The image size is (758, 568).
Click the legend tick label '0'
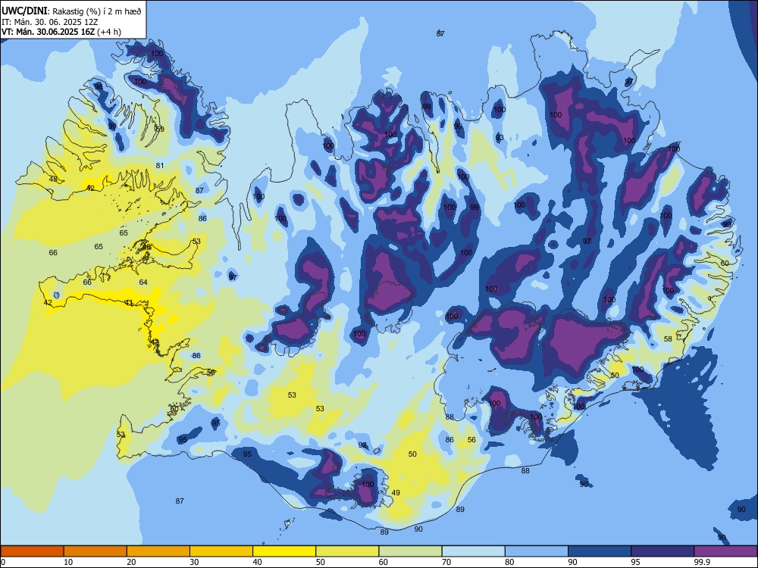(x=3, y=562)
